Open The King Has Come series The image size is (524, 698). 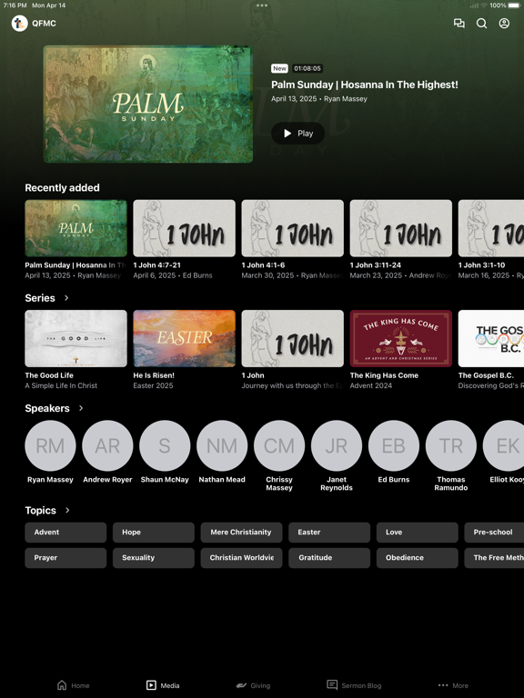click(x=400, y=339)
